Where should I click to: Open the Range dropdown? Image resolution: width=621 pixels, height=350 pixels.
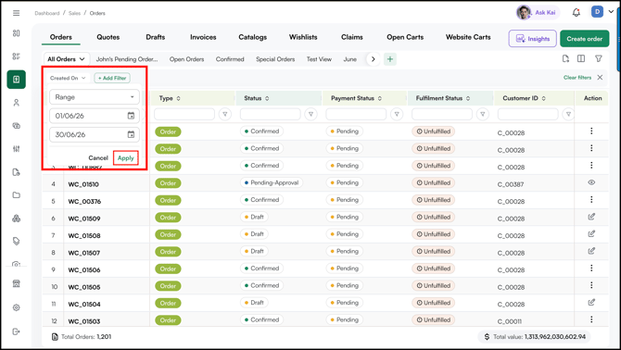click(95, 97)
